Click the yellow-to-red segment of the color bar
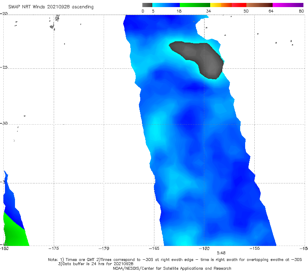Viewport: 308px width, 271px height. (x=228, y=5)
